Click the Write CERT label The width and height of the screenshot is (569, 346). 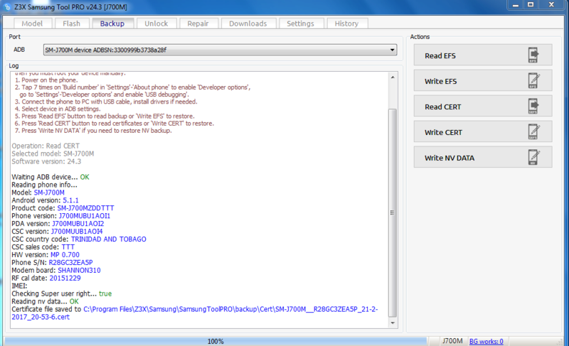point(443,133)
